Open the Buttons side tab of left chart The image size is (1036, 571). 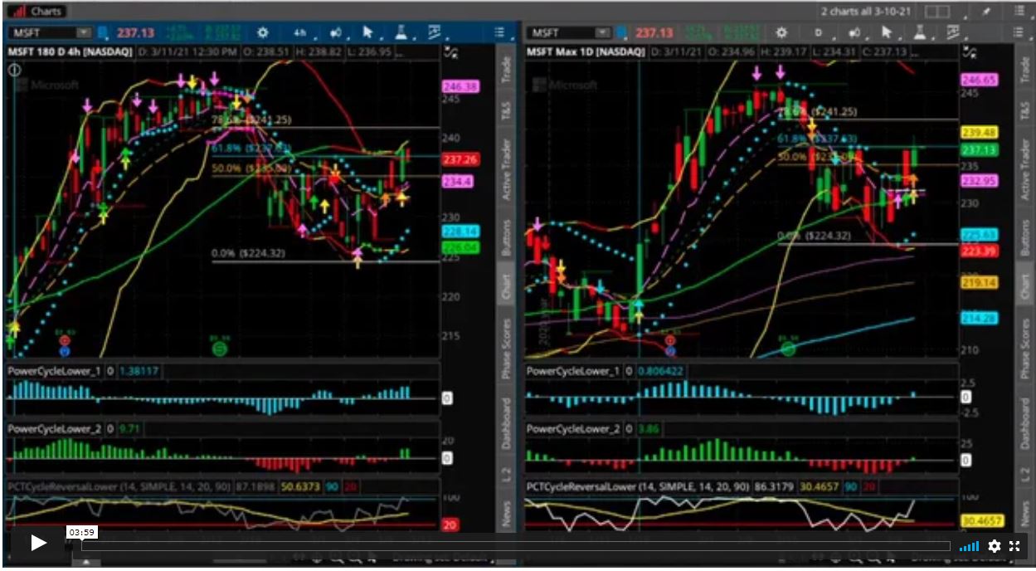(x=506, y=237)
